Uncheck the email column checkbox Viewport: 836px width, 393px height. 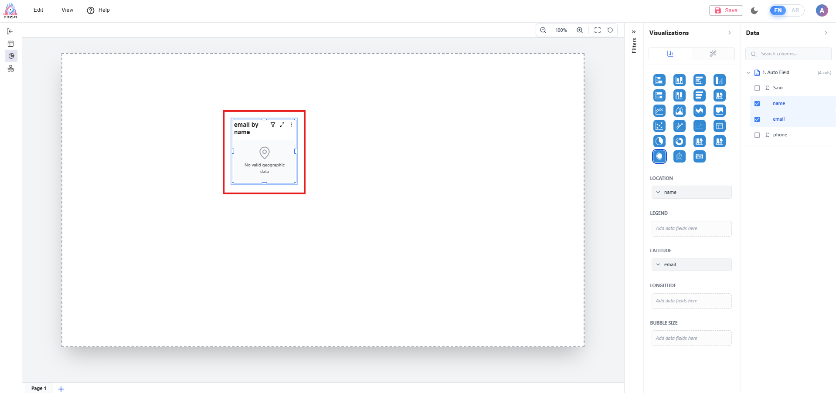pos(757,119)
